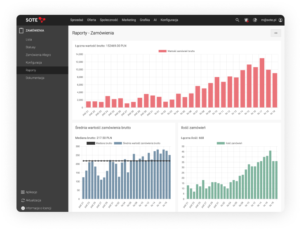
Task: Go to Zamówienia Allegro sidebar link
Action: (x=38, y=55)
